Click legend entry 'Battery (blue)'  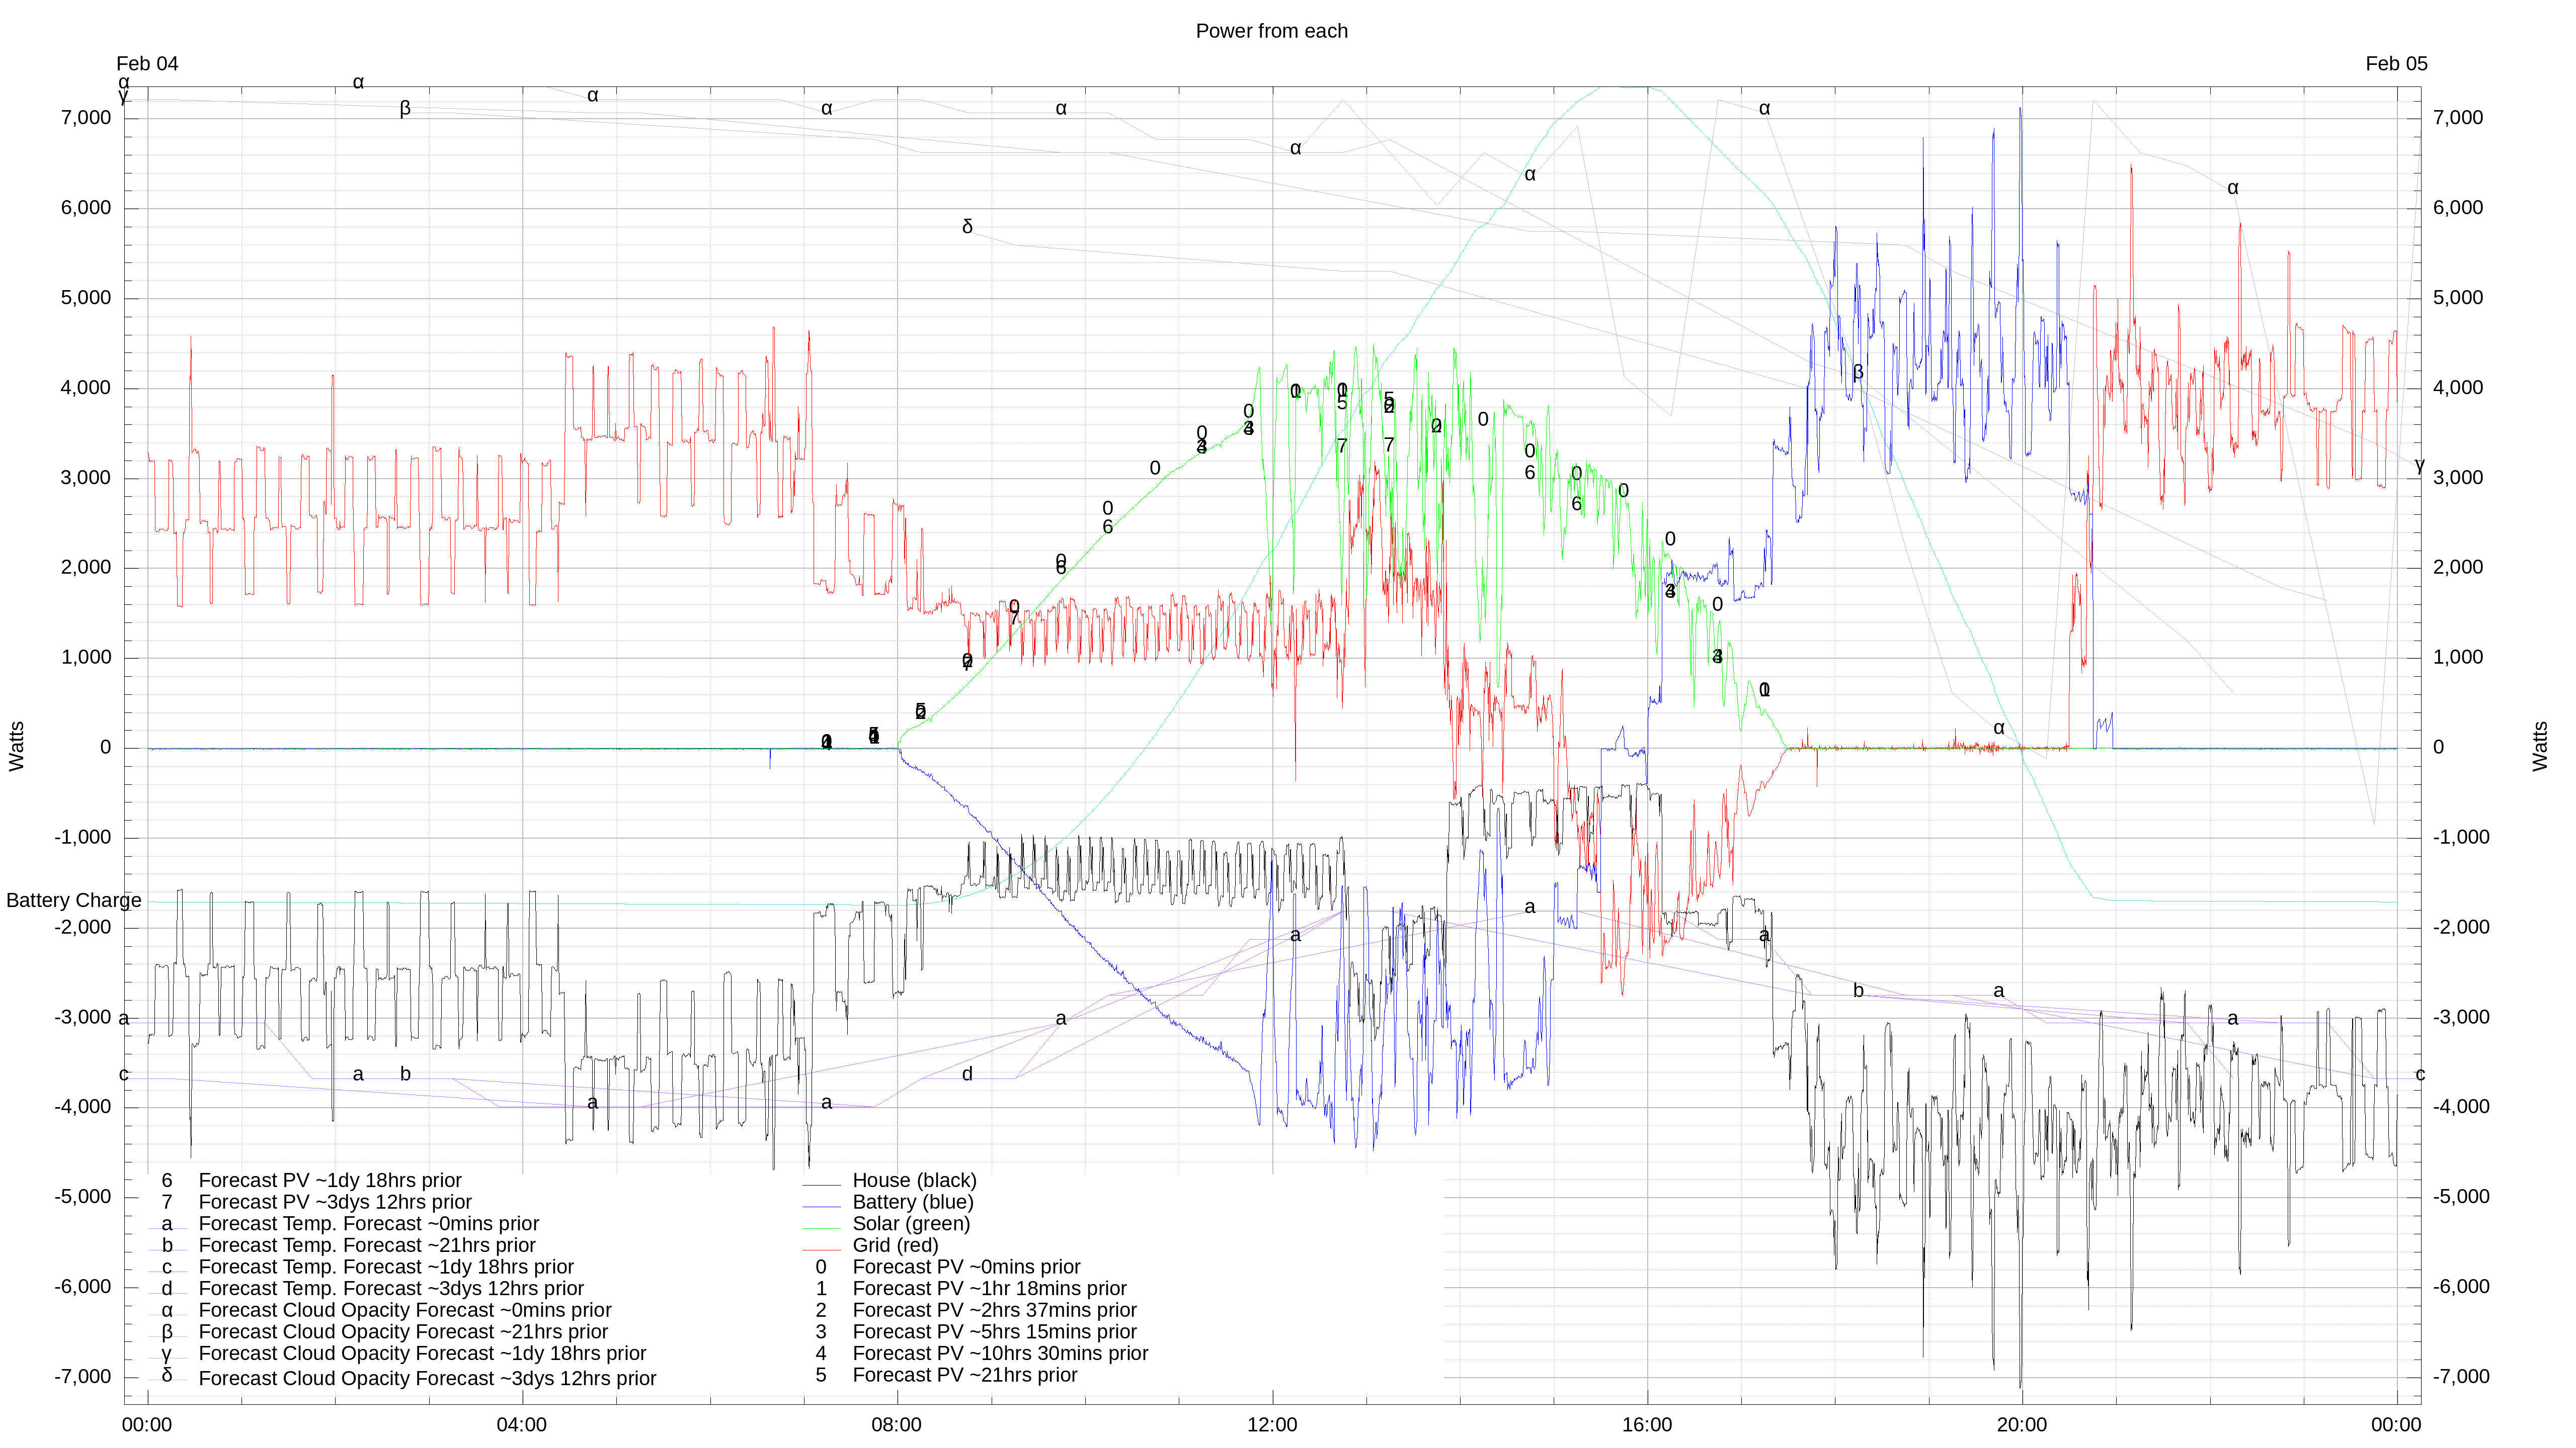pyautogui.click(x=912, y=1202)
